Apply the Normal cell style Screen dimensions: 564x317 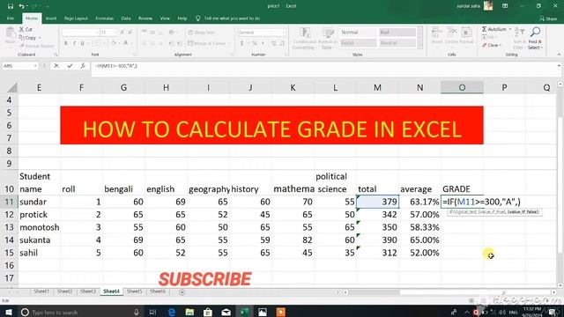tap(358, 33)
